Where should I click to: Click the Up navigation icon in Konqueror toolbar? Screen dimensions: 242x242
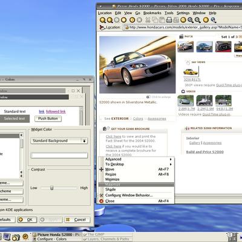pos(103,20)
